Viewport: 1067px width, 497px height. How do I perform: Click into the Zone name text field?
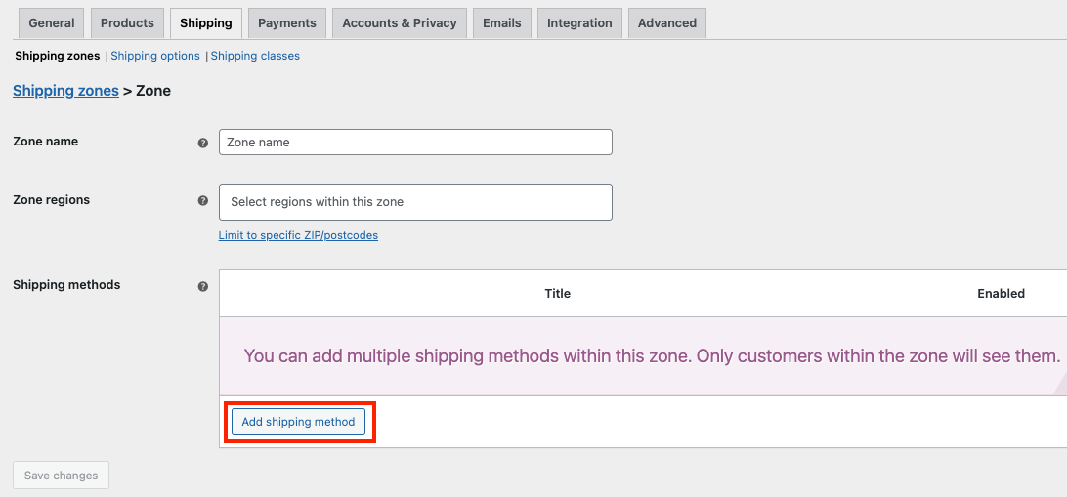pyautogui.click(x=416, y=143)
